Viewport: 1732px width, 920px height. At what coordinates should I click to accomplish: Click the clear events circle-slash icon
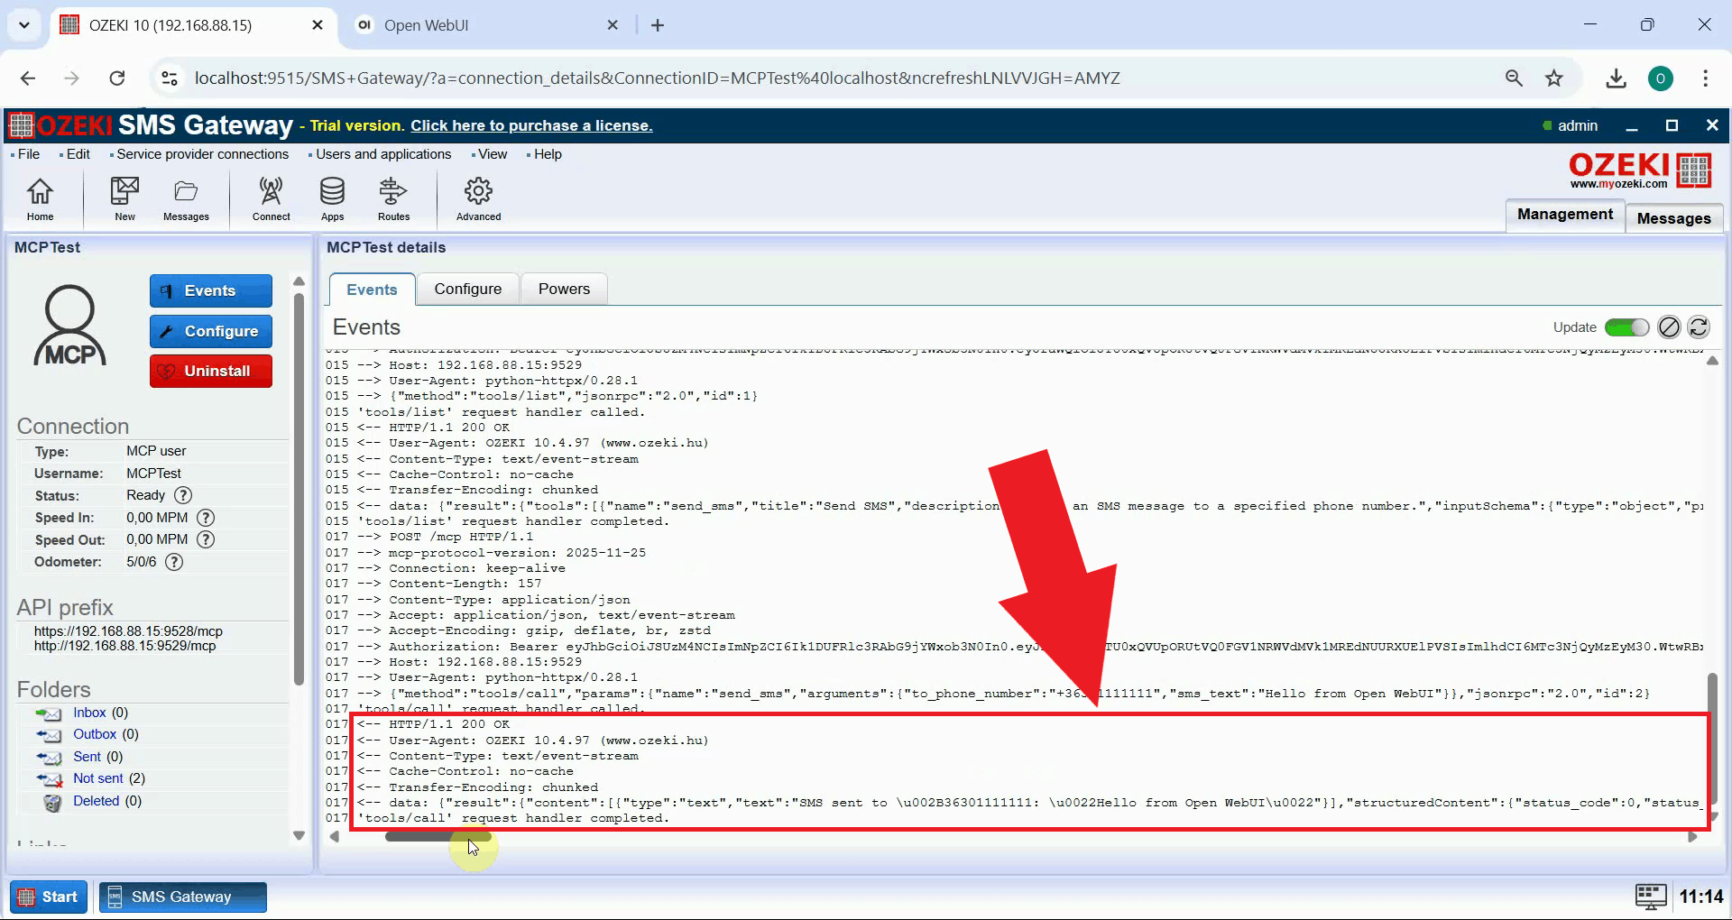pyautogui.click(x=1670, y=327)
